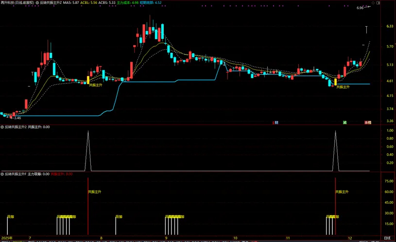The image size is (396, 242).
Task: Click the second white spike near November end
Action: point(335,151)
